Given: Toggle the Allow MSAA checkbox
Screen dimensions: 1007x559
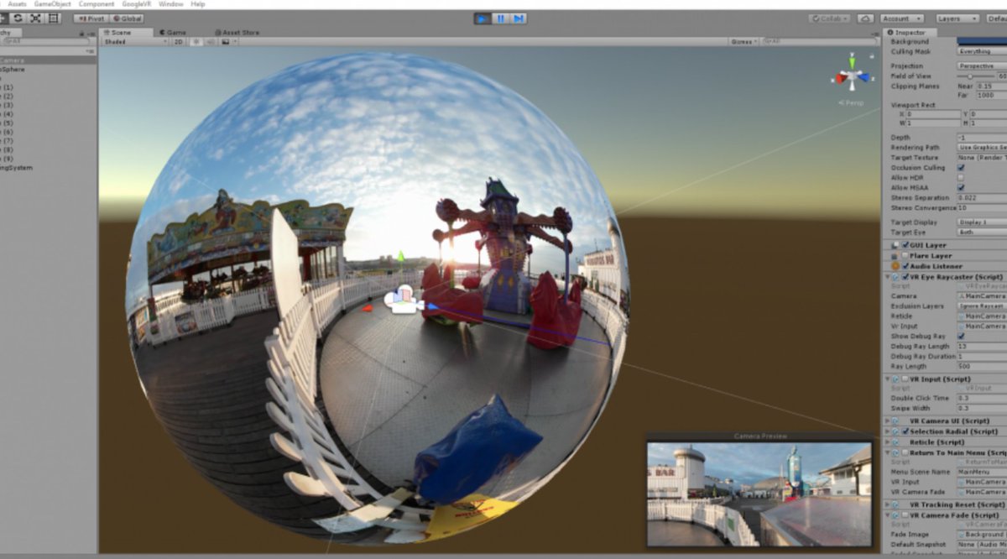Looking at the screenshot, I should [x=961, y=187].
